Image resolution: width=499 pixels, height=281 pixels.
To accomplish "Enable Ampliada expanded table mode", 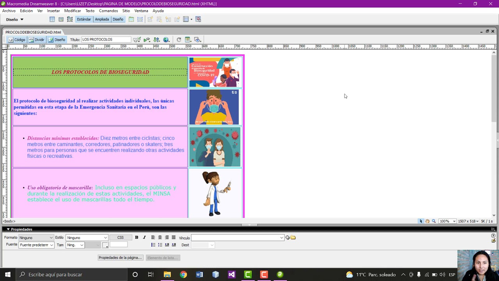I will (x=102, y=19).
